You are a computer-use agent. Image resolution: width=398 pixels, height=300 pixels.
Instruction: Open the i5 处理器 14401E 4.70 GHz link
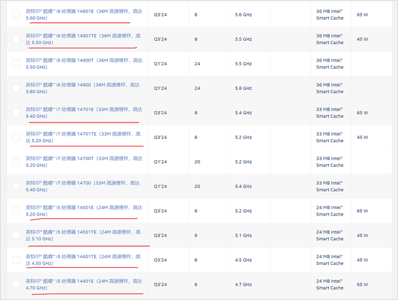click(x=84, y=284)
